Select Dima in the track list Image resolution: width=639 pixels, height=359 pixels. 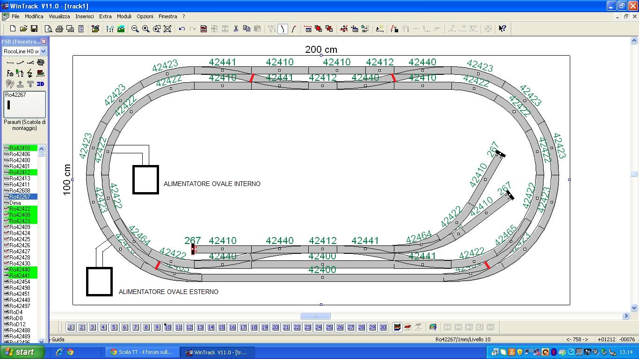click(21, 203)
